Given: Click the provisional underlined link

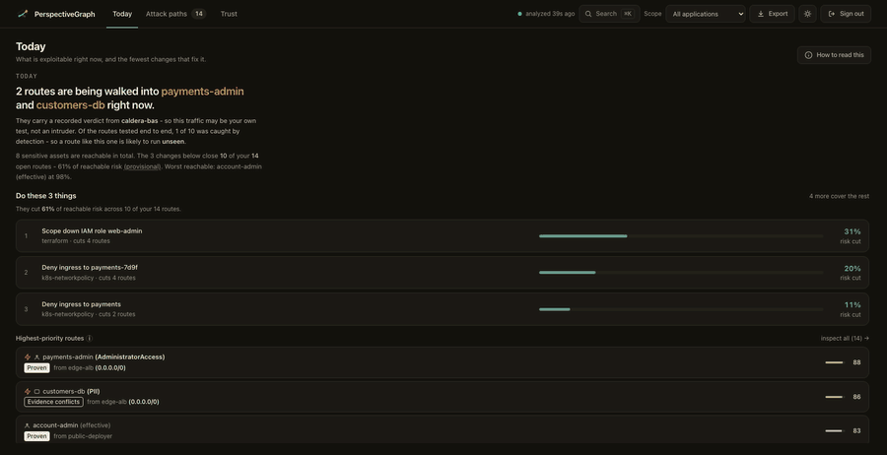Looking at the screenshot, I should 143,166.
